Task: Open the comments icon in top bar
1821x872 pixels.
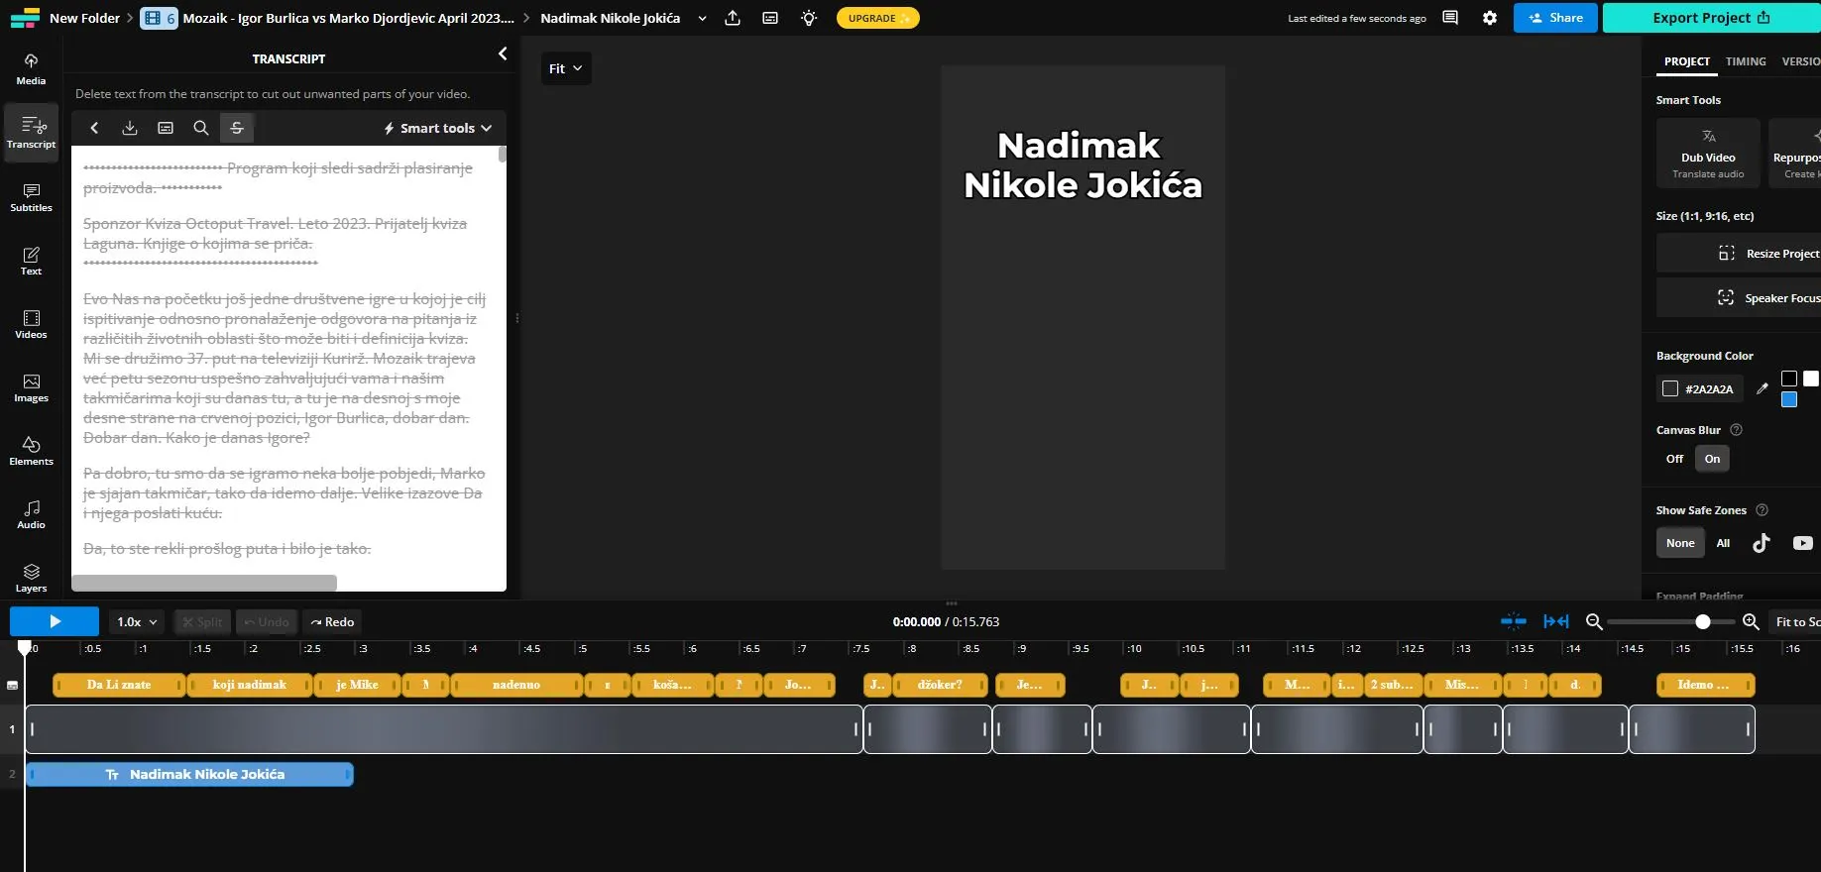Action: point(1450,18)
